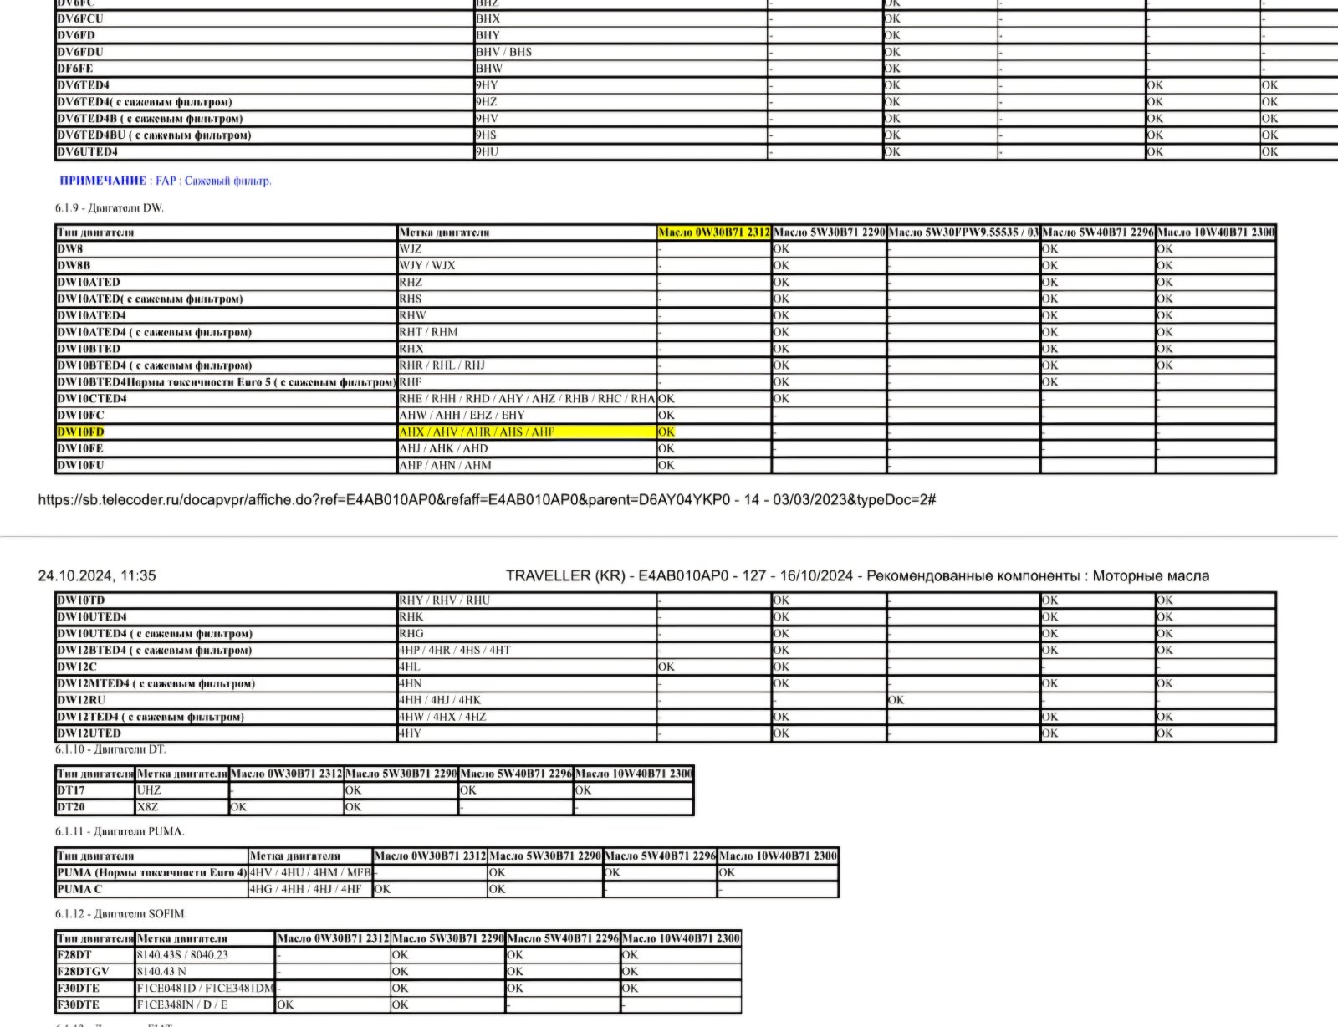Viewport: 1338px width, 1027px height.
Task: Click engine code RHK
Action: tap(411, 617)
